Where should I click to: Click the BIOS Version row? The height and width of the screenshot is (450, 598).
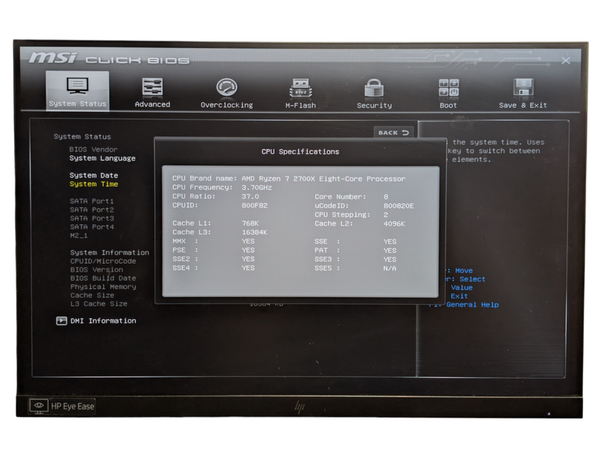point(96,269)
